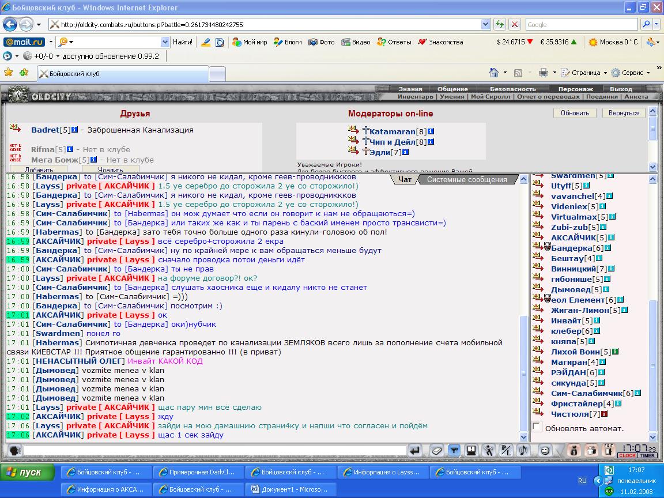Click the sound note icon in chat bar
Viewport: 664px width, 498px height.
point(523,450)
